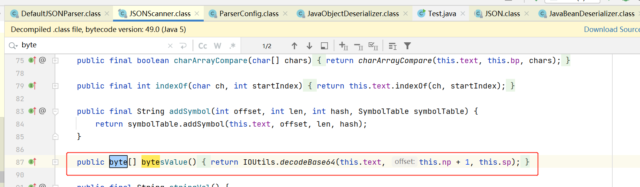Open the search history magnifier dropdown

[13, 46]
